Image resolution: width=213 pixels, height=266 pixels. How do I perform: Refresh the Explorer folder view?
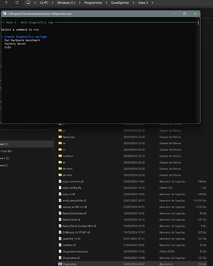17,3
